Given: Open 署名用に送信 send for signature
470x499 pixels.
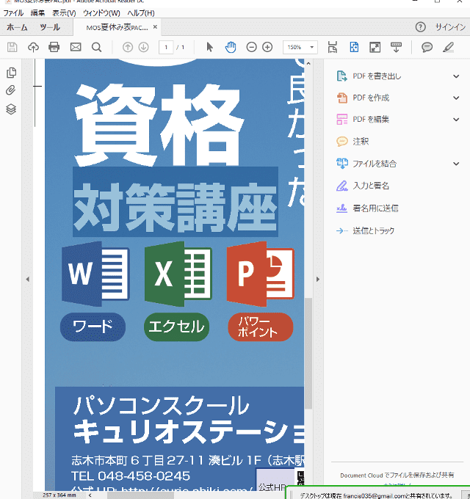Looking at the screenshot, I should pos(367,208).
